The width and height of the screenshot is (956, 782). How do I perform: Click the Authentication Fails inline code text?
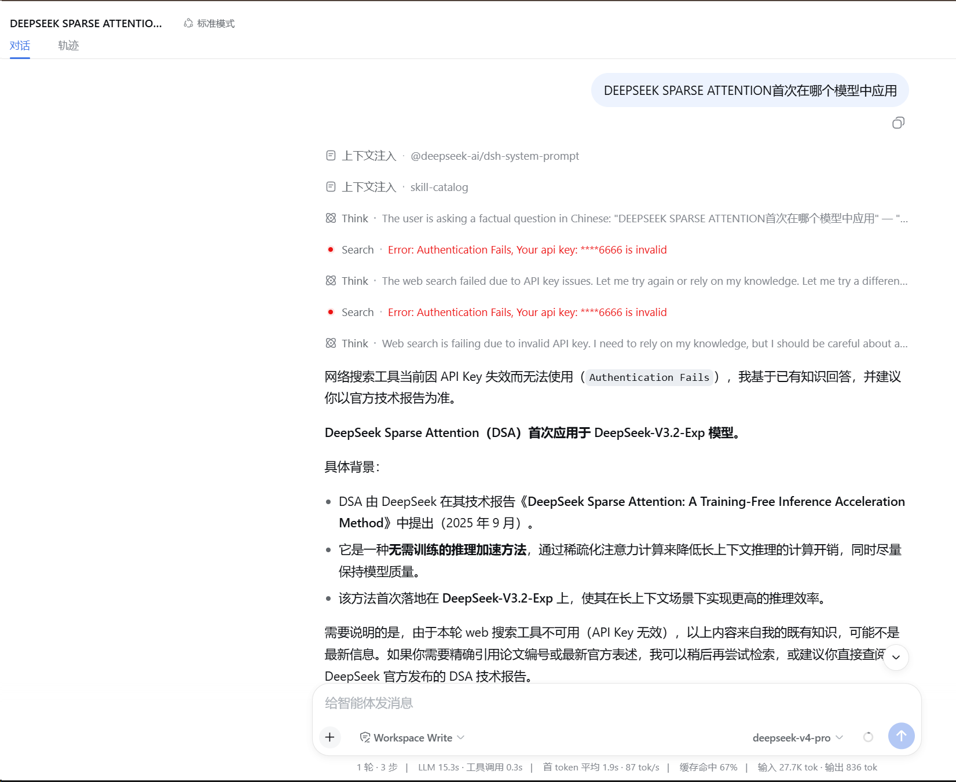tap(649, 377)
